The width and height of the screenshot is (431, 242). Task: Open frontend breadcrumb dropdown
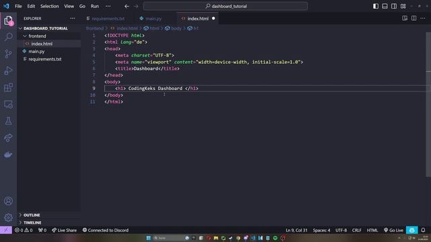[95, 28]
